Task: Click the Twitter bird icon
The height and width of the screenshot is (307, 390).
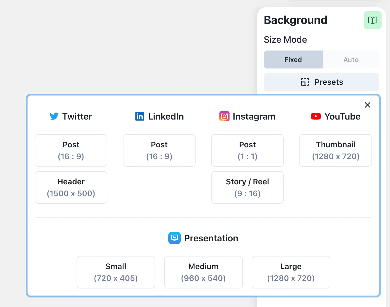Action: [54, 116]
